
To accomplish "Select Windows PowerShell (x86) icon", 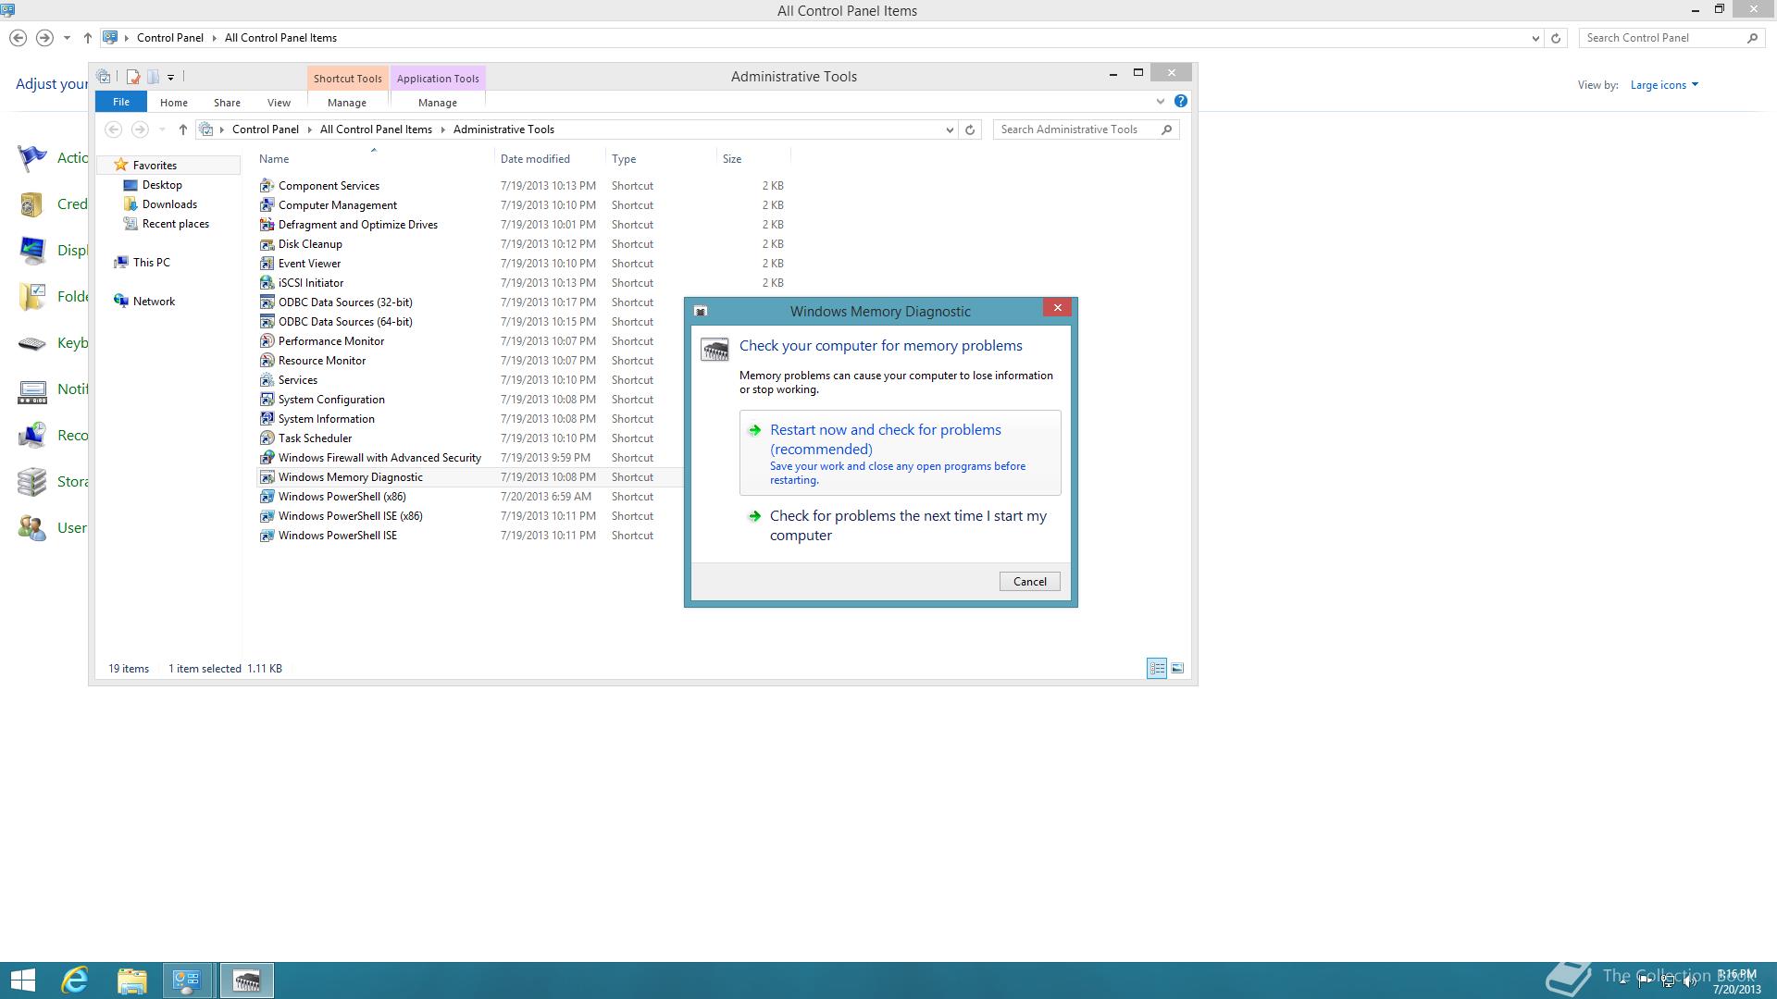I will 267,497.
